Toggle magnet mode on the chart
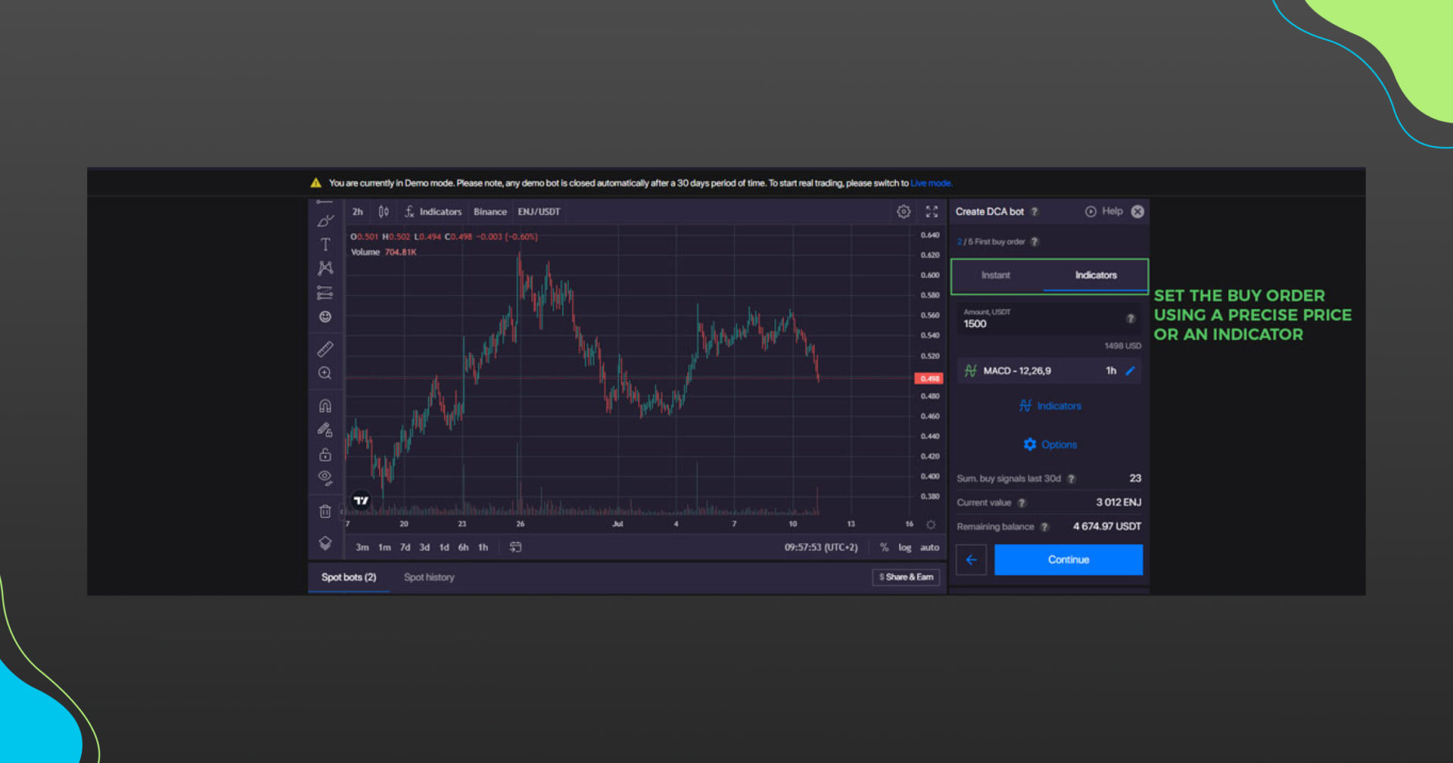This screenshot has height=763, width=1453. pos(325,406)
